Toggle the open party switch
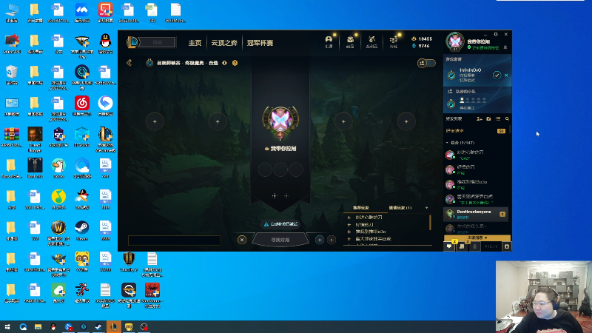The width and height of the screenshot is (592, 333). click(426, 63)
